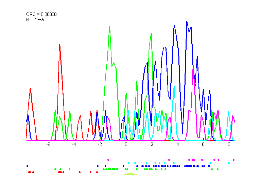Screen dimensions: 261x195
Task: Click the rightmost magenta dot in the top row
Action: coord(234,160)
